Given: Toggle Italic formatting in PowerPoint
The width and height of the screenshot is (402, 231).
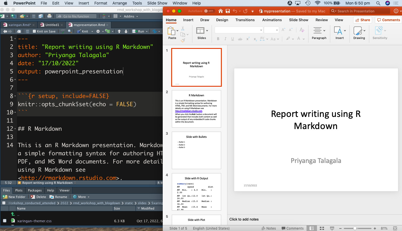Looking at the screenshot, I should point(225,39).
